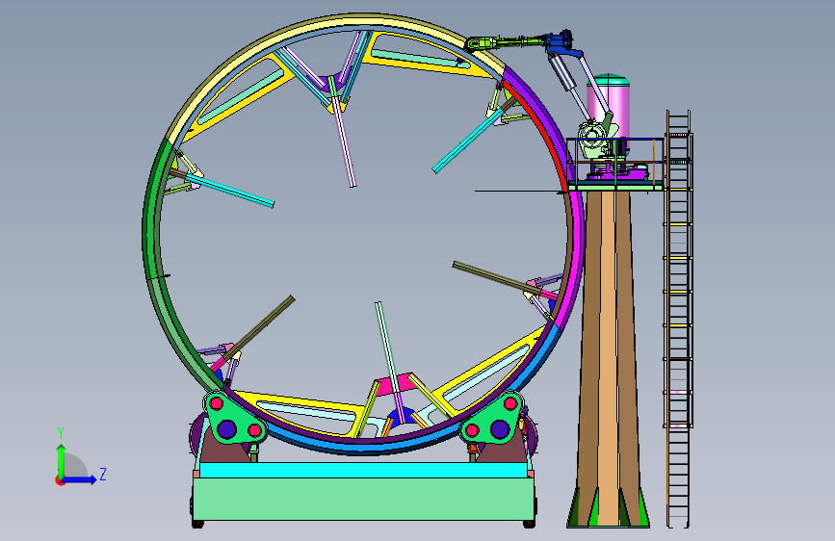Screen dimensions: 835x541
Task: Select the pink bracket at ring bottom center
Action: click(395, 382)
